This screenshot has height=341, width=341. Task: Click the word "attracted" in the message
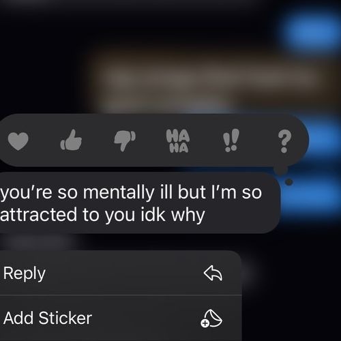(39, 214)
